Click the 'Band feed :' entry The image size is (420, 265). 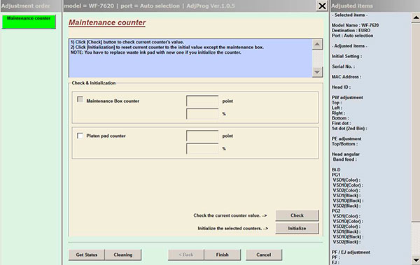(344, 159)
